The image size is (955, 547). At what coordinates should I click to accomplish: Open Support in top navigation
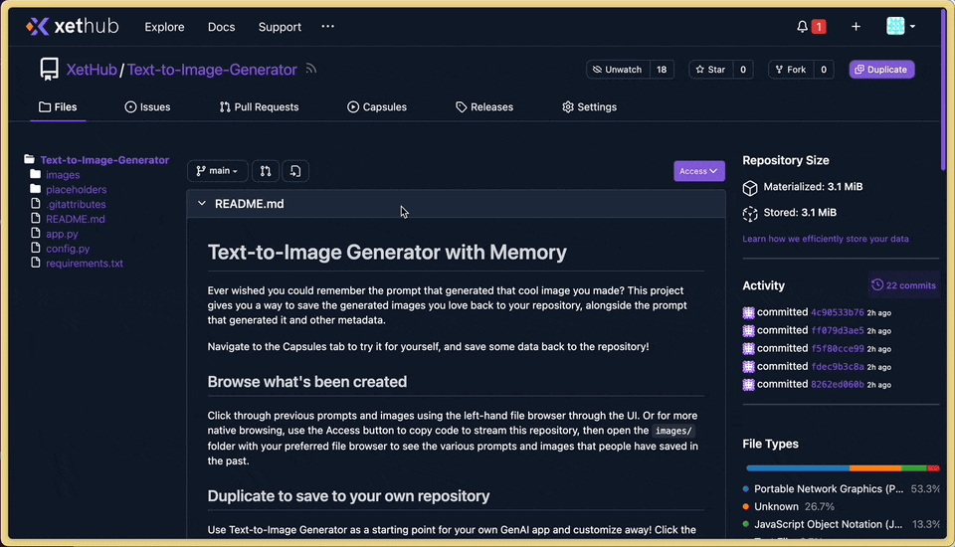280,27
